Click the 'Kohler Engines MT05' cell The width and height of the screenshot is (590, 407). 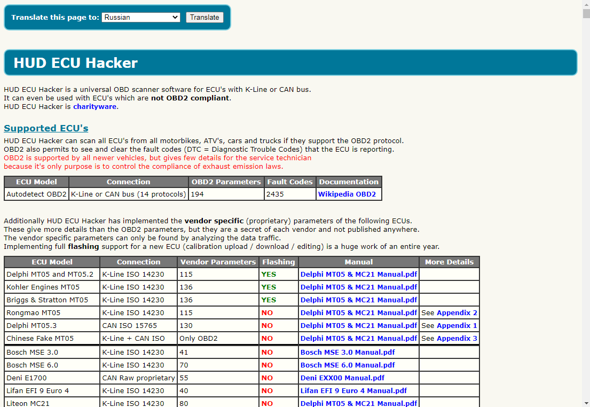point(52,287)
